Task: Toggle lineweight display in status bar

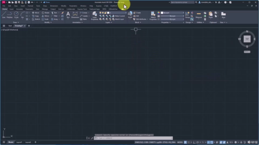Action: coord(217,142)
